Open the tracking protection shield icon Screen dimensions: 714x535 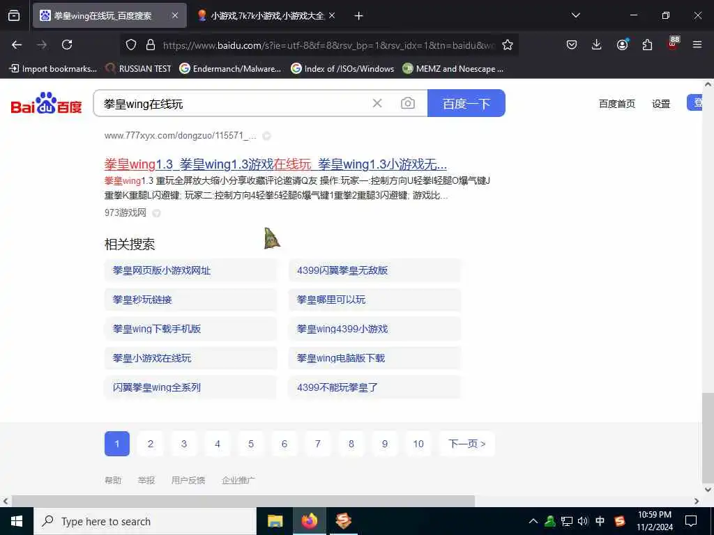pyautogui.click(x=131, y=45)
